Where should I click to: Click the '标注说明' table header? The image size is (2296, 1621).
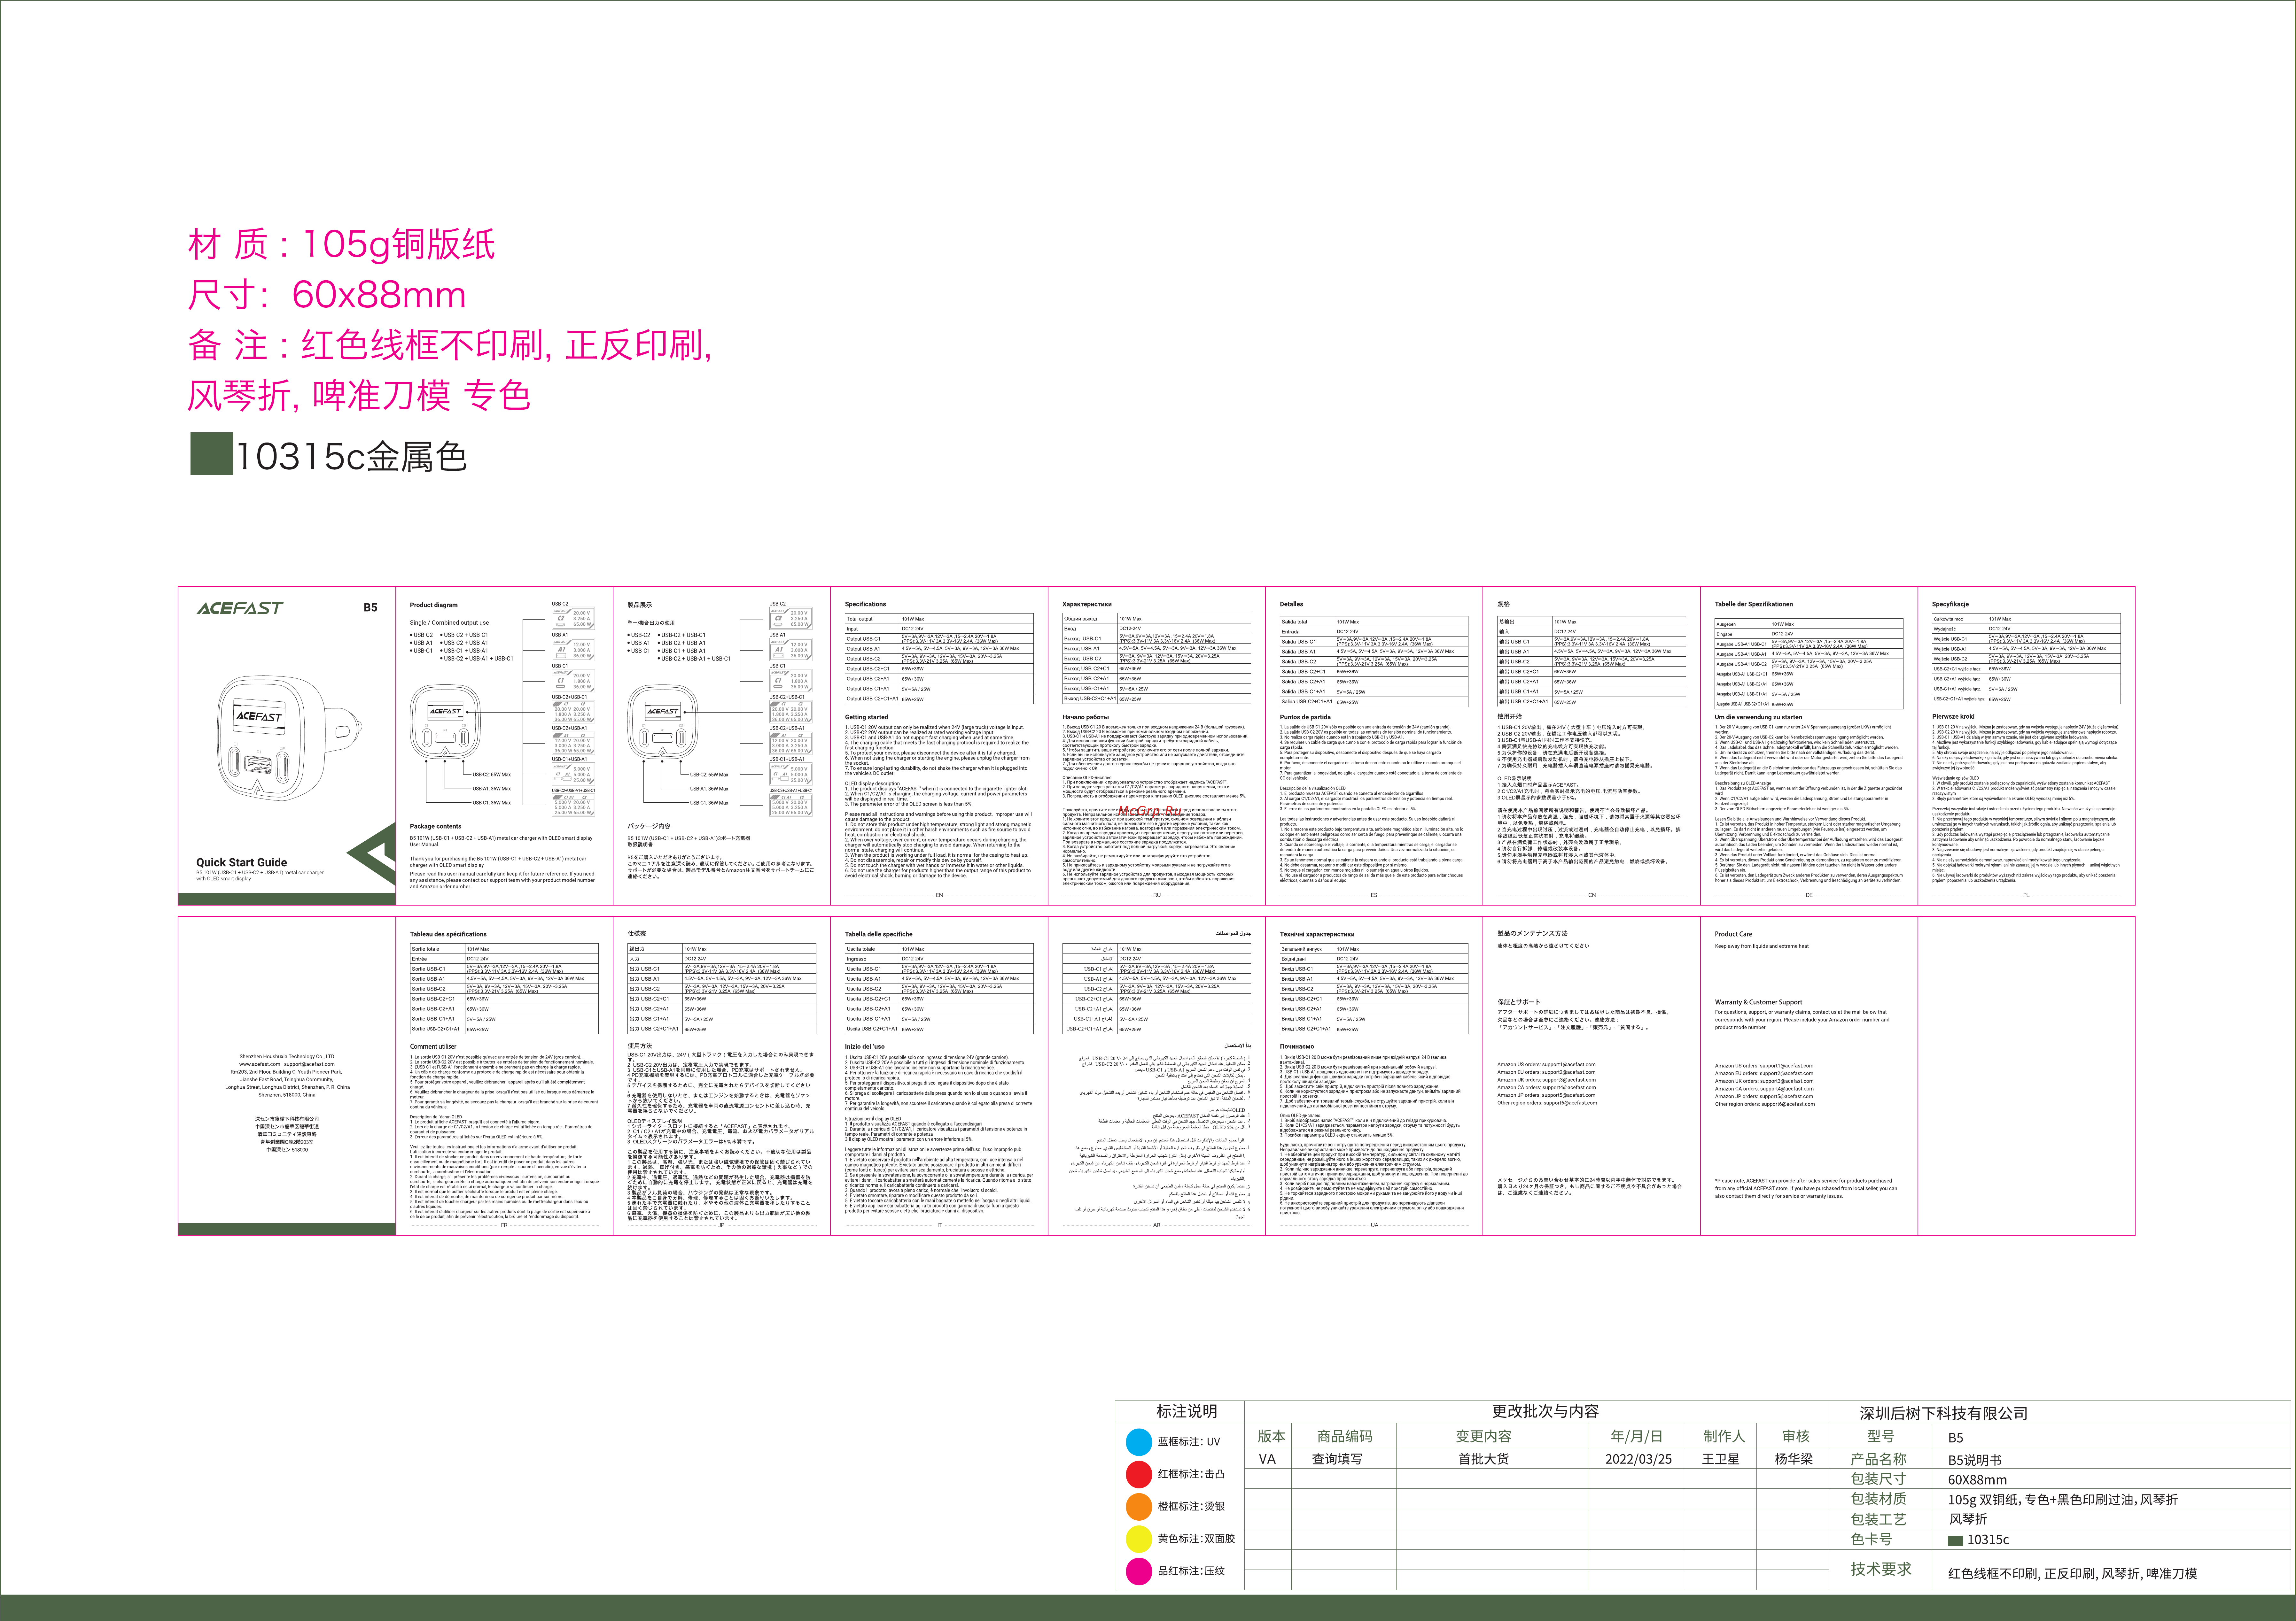(x=1187, y=1411)
